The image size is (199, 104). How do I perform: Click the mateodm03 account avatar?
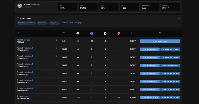20,6
